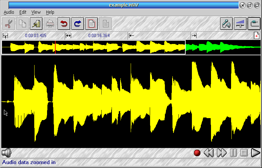Start recording with the red button

(x=197, y=153)
